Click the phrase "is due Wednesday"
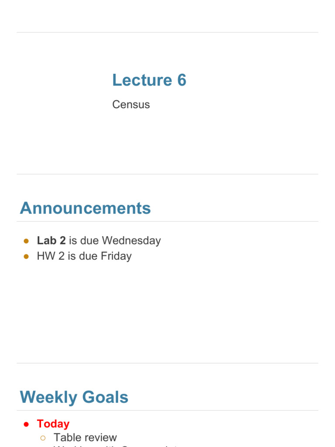 pos(115,241)
